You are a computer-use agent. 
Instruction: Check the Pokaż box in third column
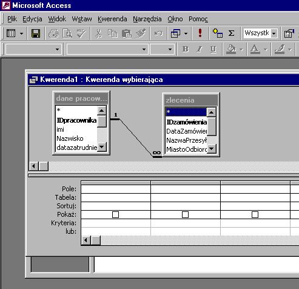click(255, 214)
